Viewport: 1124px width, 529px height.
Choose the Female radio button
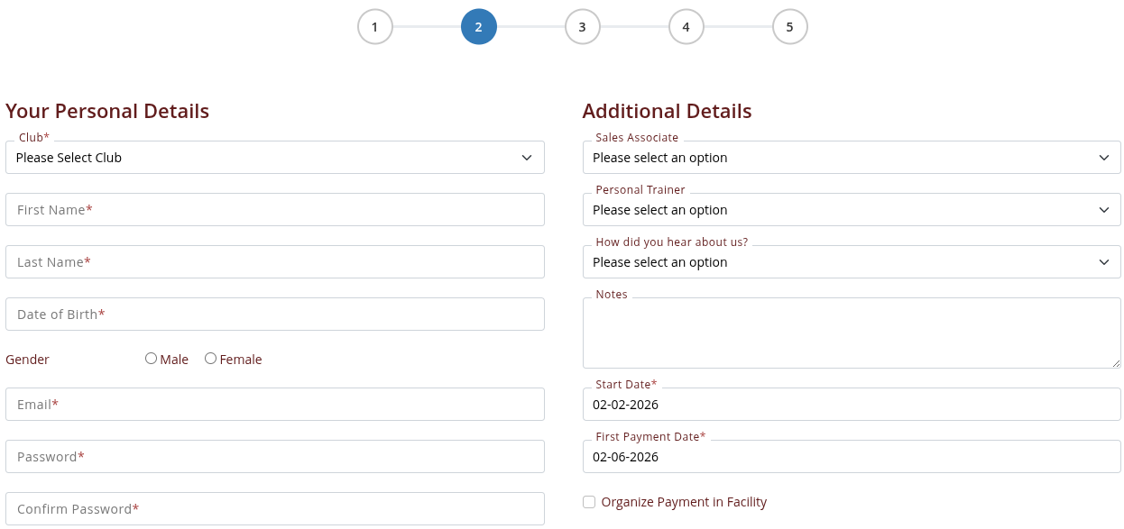pos(211,359)
